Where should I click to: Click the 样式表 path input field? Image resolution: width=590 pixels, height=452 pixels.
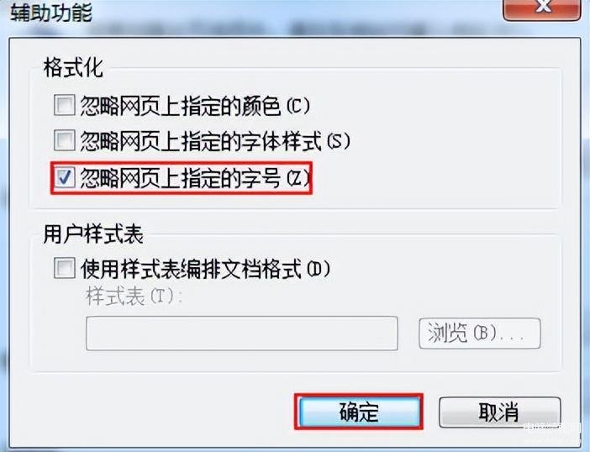(x=241, y=334)
